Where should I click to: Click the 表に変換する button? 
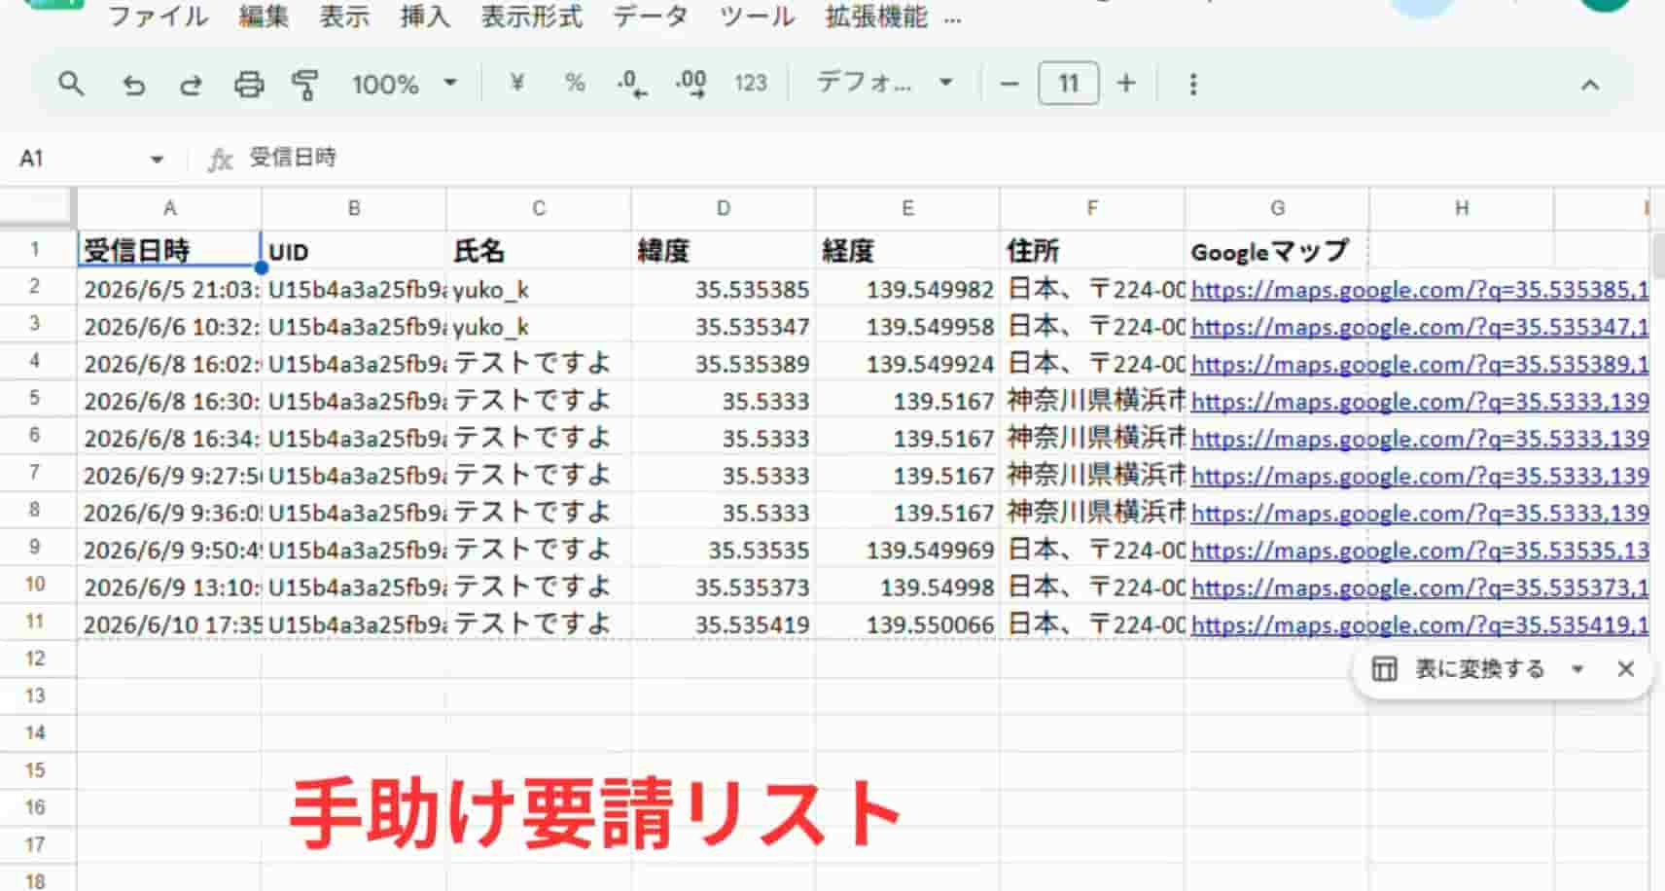tap(1478, 669)
